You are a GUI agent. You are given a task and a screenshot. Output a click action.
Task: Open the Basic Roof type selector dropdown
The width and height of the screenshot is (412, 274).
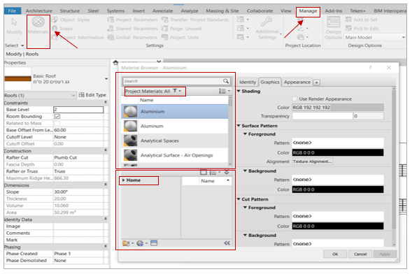(106, 79)
